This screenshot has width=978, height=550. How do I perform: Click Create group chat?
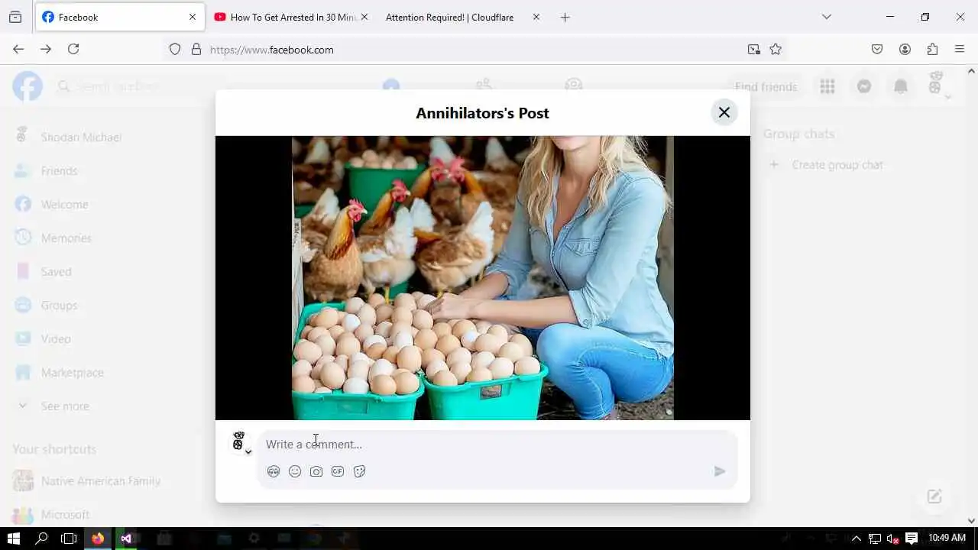click(x=837, y=165)
